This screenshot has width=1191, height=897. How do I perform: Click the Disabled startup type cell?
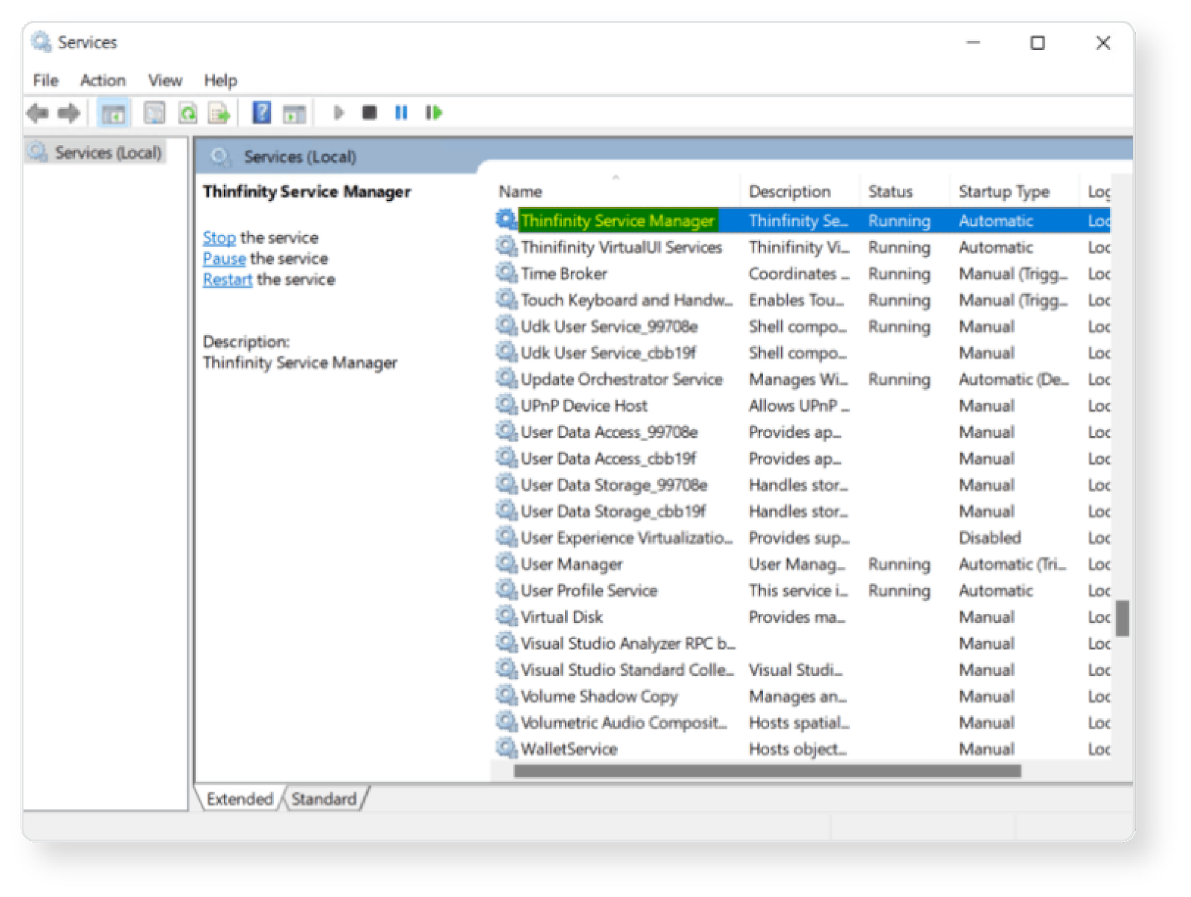pyautogui.click(x=990, y=537)
